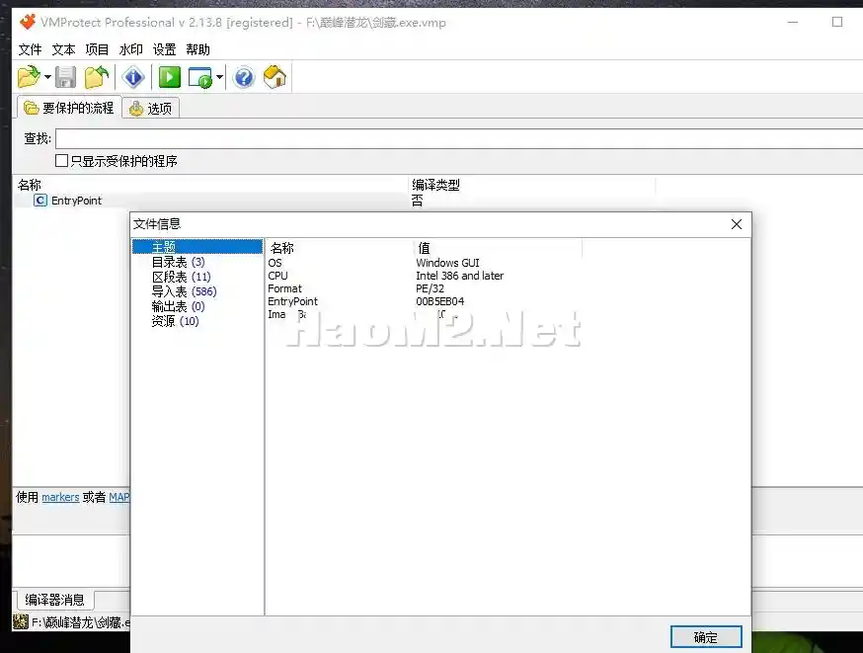
Task: Open the 设置 menu
Action: [x=164, y=49]
